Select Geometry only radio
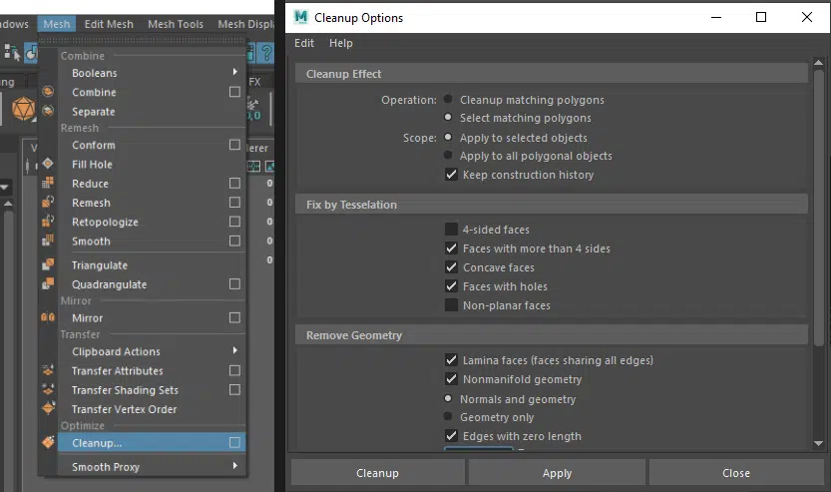 (x=448, y=416)
